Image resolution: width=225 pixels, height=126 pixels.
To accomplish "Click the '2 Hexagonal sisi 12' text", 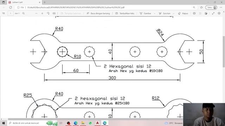I will (127, 66).
